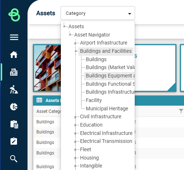Expand Airport Infrastructure tree arrow

pos(75,43)
